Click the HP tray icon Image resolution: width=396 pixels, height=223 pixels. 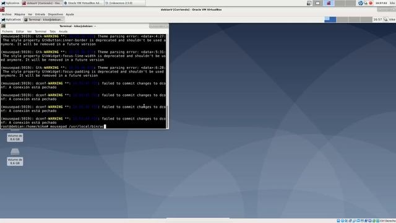click(x=360, y=3)
